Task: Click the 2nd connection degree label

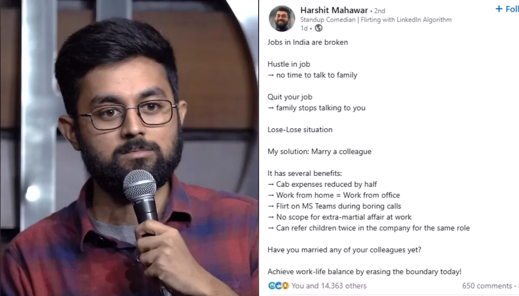Action: click(380, 11)
